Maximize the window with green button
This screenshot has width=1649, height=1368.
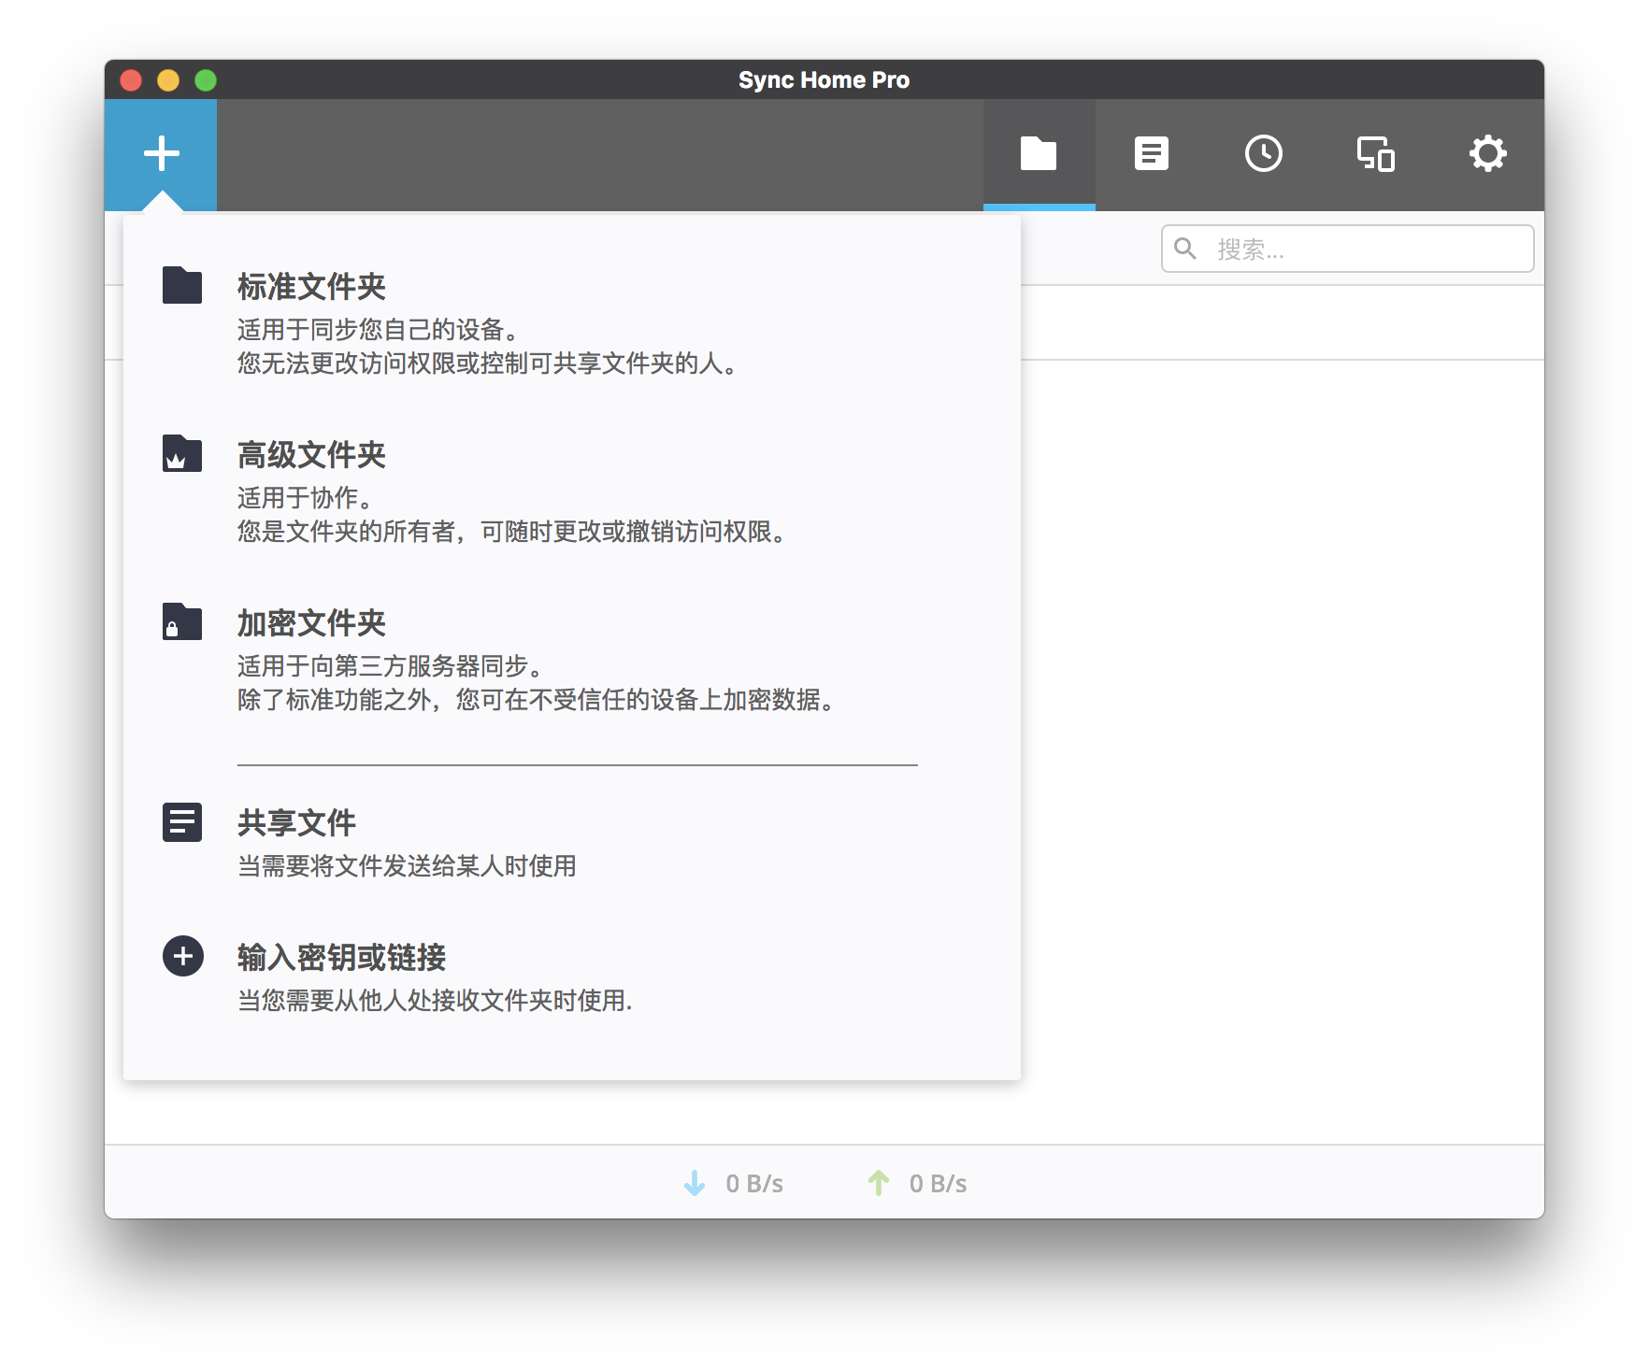point(206,80)
